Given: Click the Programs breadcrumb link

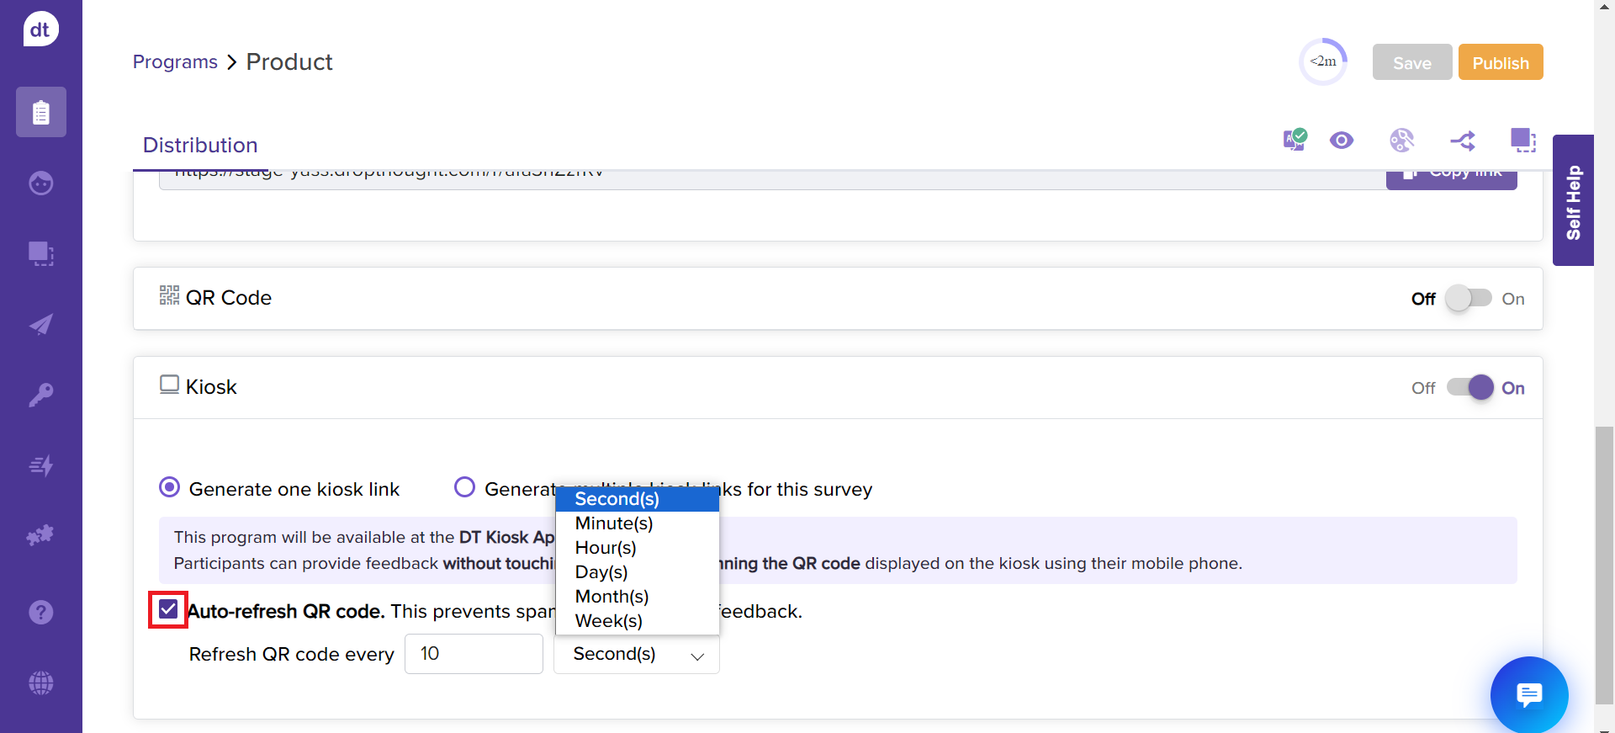Looking at the screenshot, I should (x=175, y=62).
